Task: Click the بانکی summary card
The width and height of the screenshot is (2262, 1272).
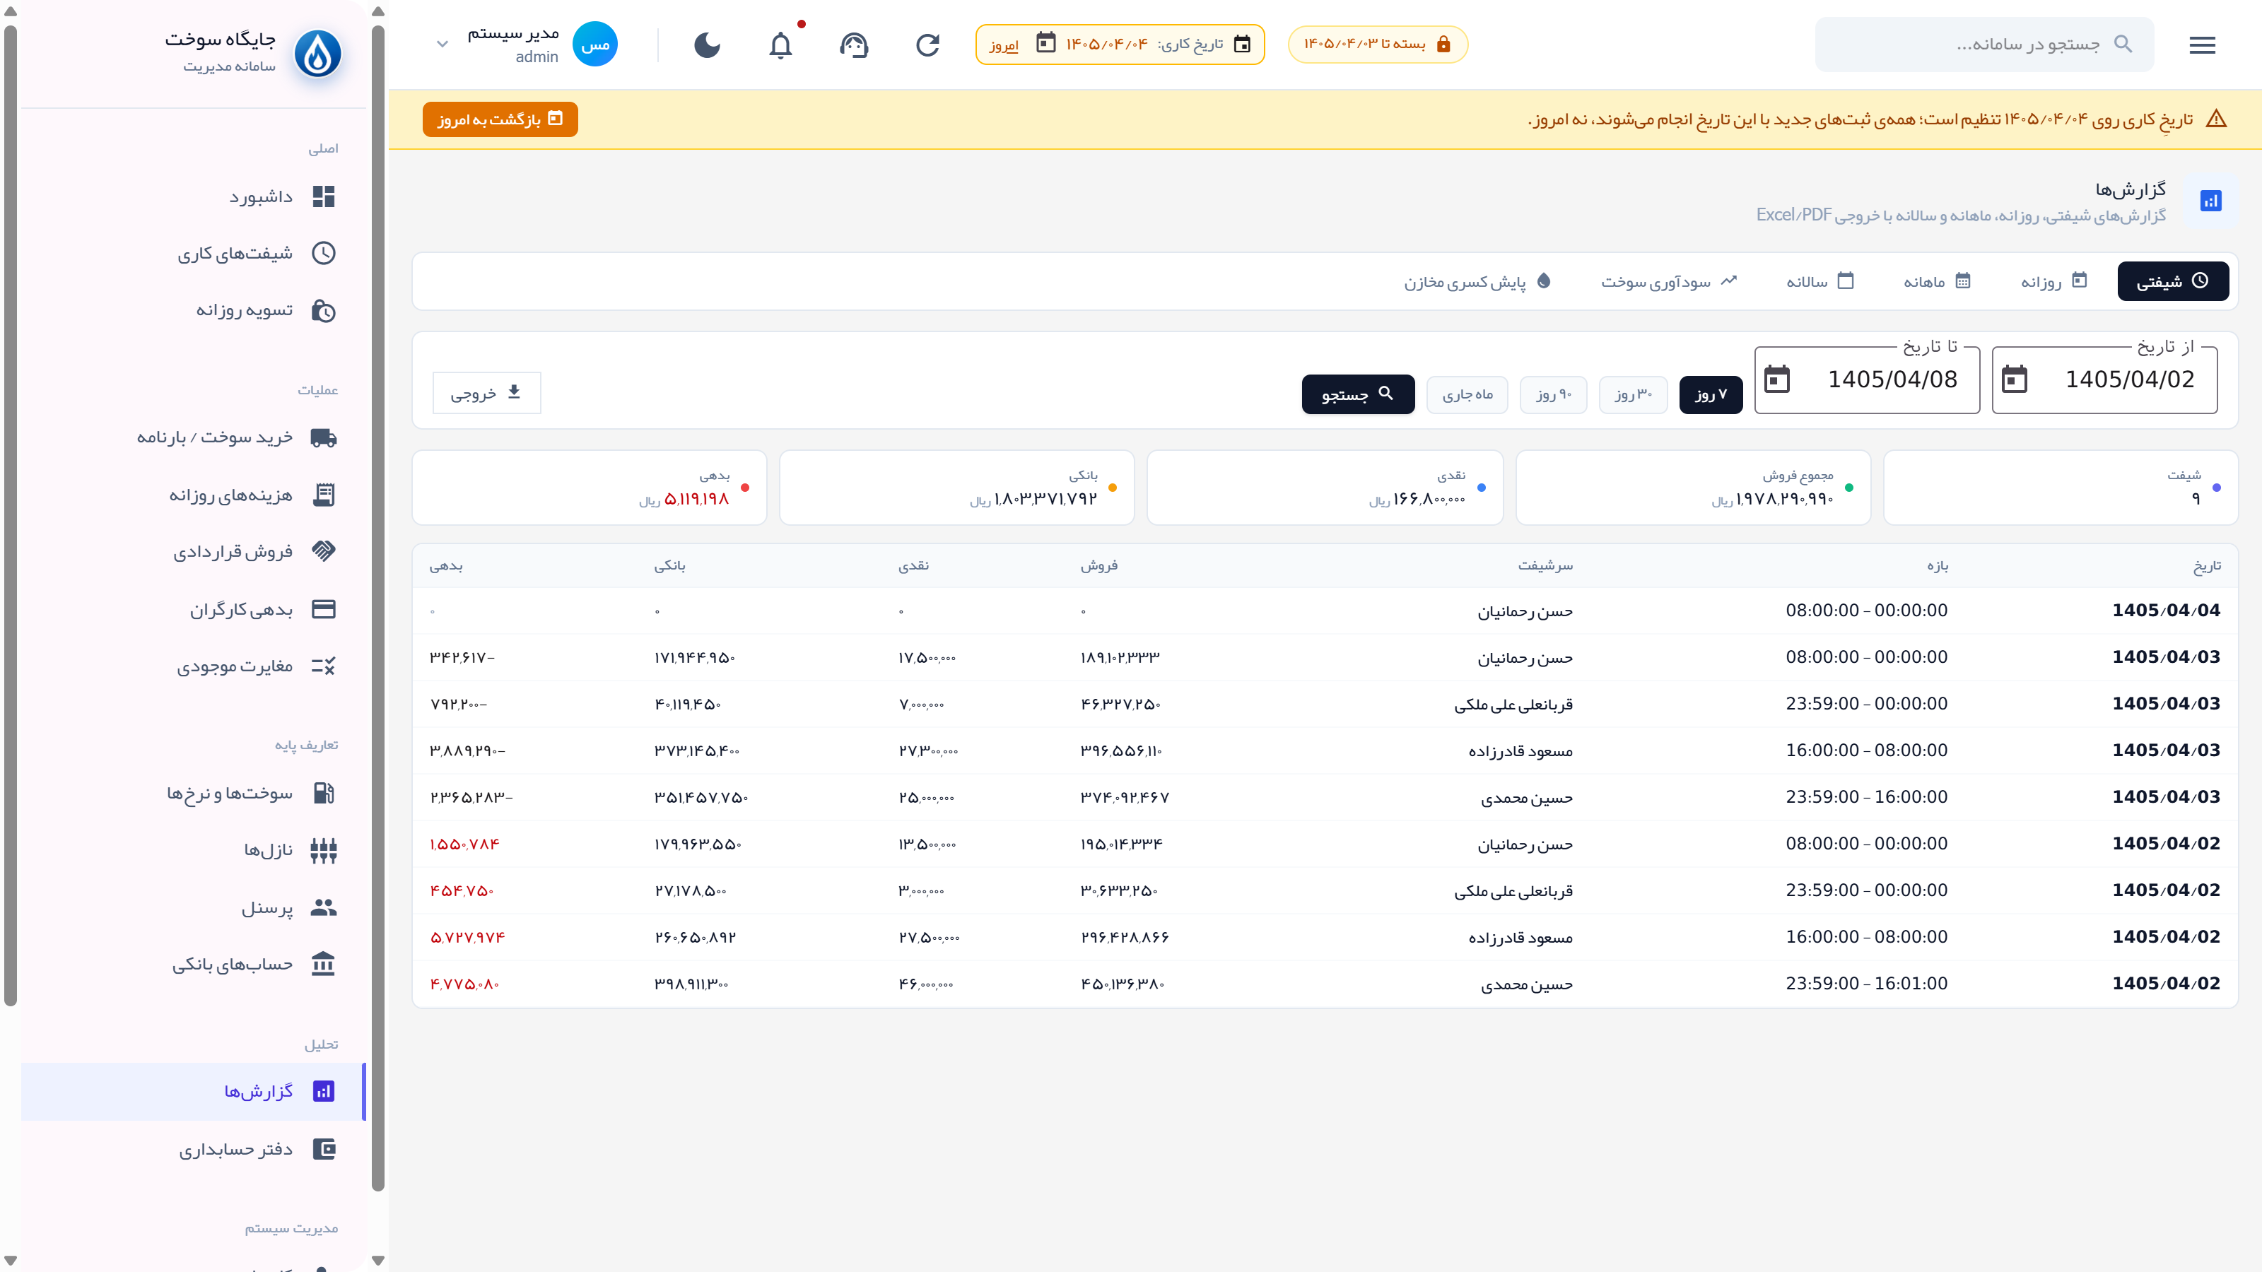Action: tap(956, 487)
